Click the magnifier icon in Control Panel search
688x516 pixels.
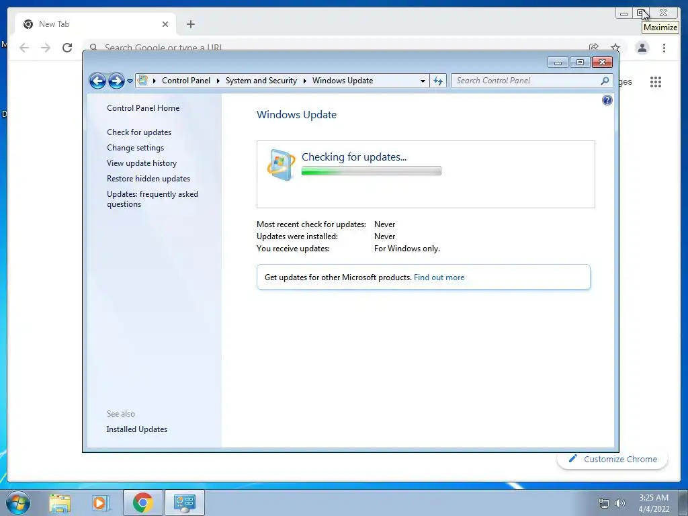(605, 81)
